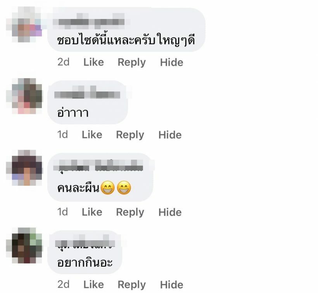Reply to the comment 'ชอบไซด์นี้แหละครับใหญ่ๆดี'
This screenshot has height=293, width=318.
[131, 62]
